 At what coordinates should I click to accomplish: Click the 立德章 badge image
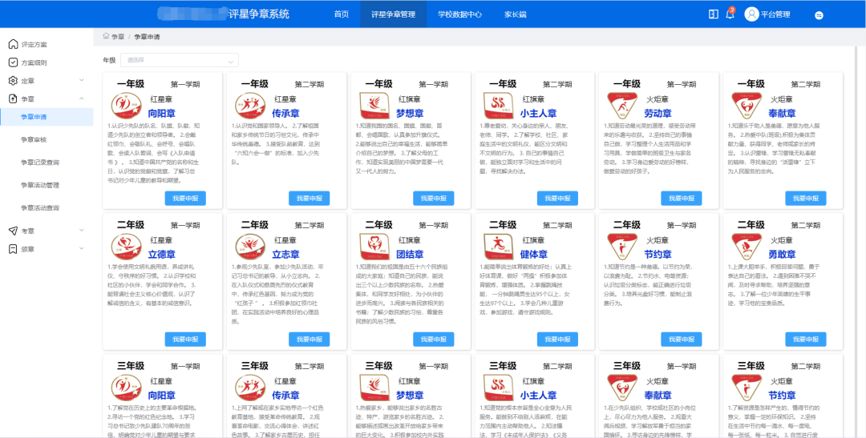(x=126, y=247)
